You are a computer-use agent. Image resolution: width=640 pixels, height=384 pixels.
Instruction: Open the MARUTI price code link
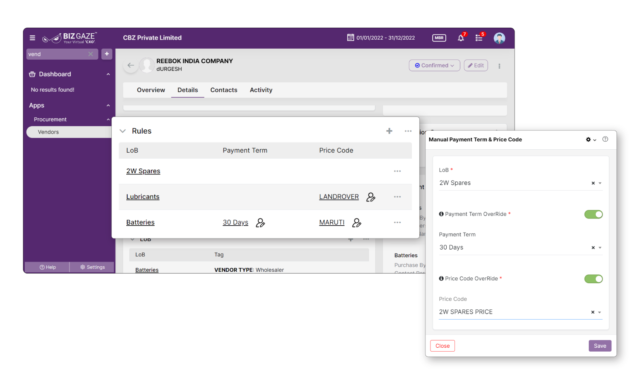pyautogui.click(x=332, y=222)
